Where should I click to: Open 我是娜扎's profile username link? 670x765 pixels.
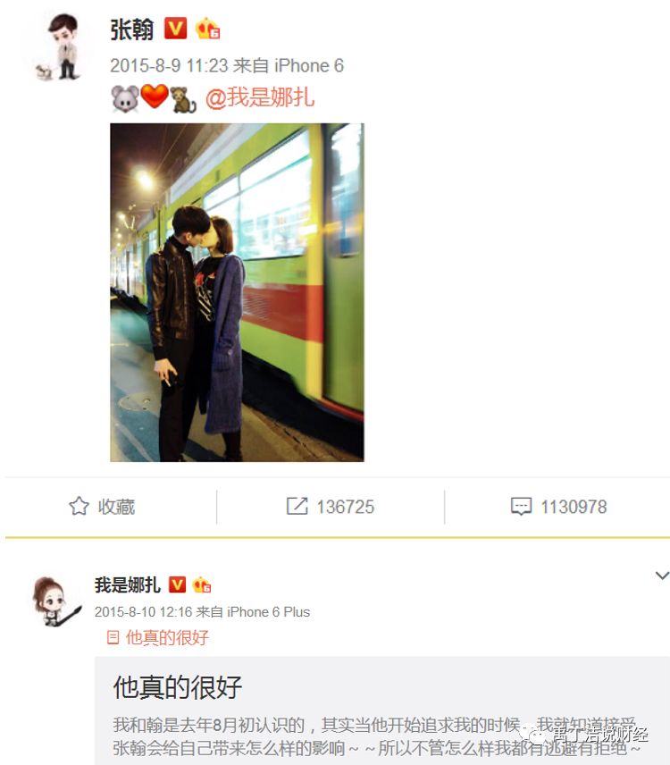(127, 584)
